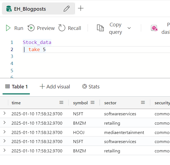The width and height of the screenshot is (170, 165).
Task: Run the query with the play icon
Action: pos(8,28)
